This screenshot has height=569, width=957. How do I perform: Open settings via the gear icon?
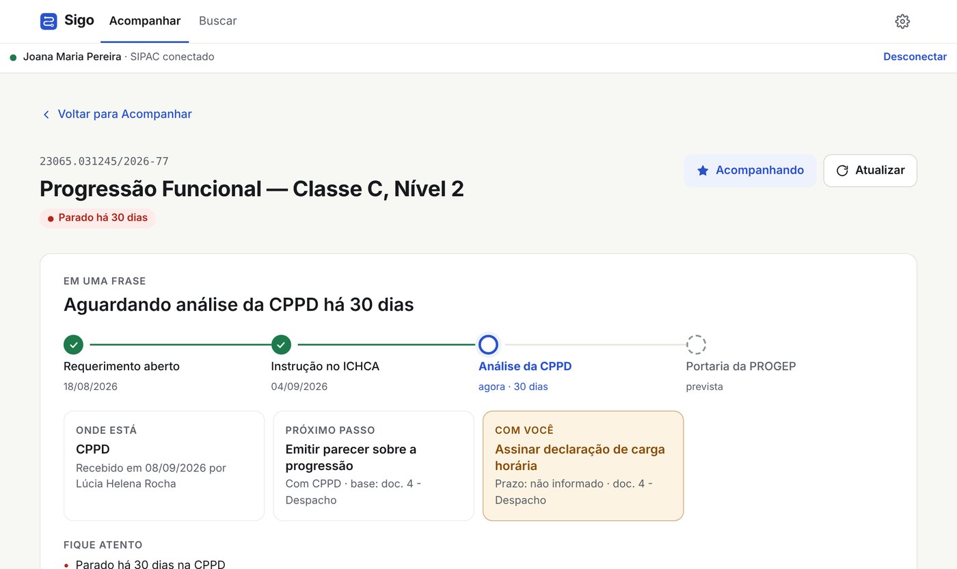pyautogui.click(x=902, y=21)
